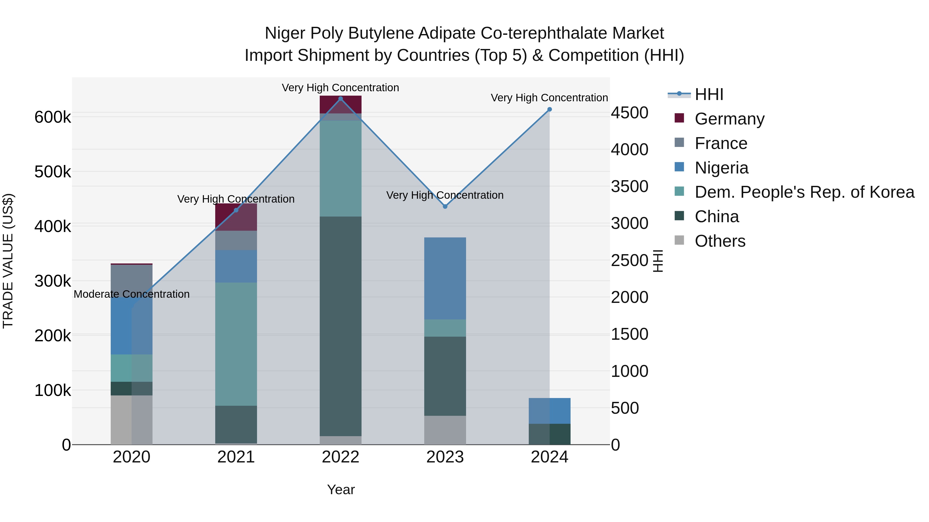Click the 'Moderate Concentration' annotation
929x522 pixels.
132,294
